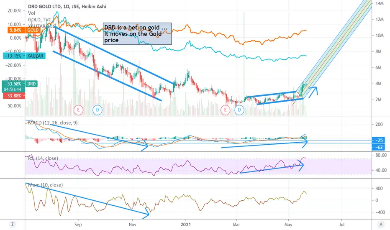Open the earnings E marker before March 2021

coord(226,110)
